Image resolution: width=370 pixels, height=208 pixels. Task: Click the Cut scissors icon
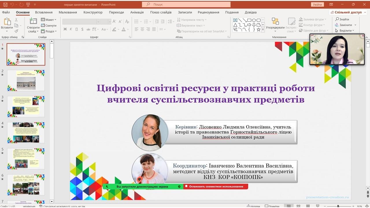click(x=16, y=20)
